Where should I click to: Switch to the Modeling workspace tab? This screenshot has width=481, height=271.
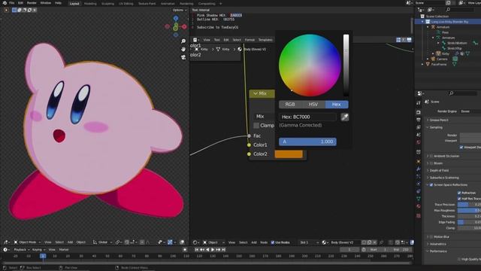(x=90, y=4)
